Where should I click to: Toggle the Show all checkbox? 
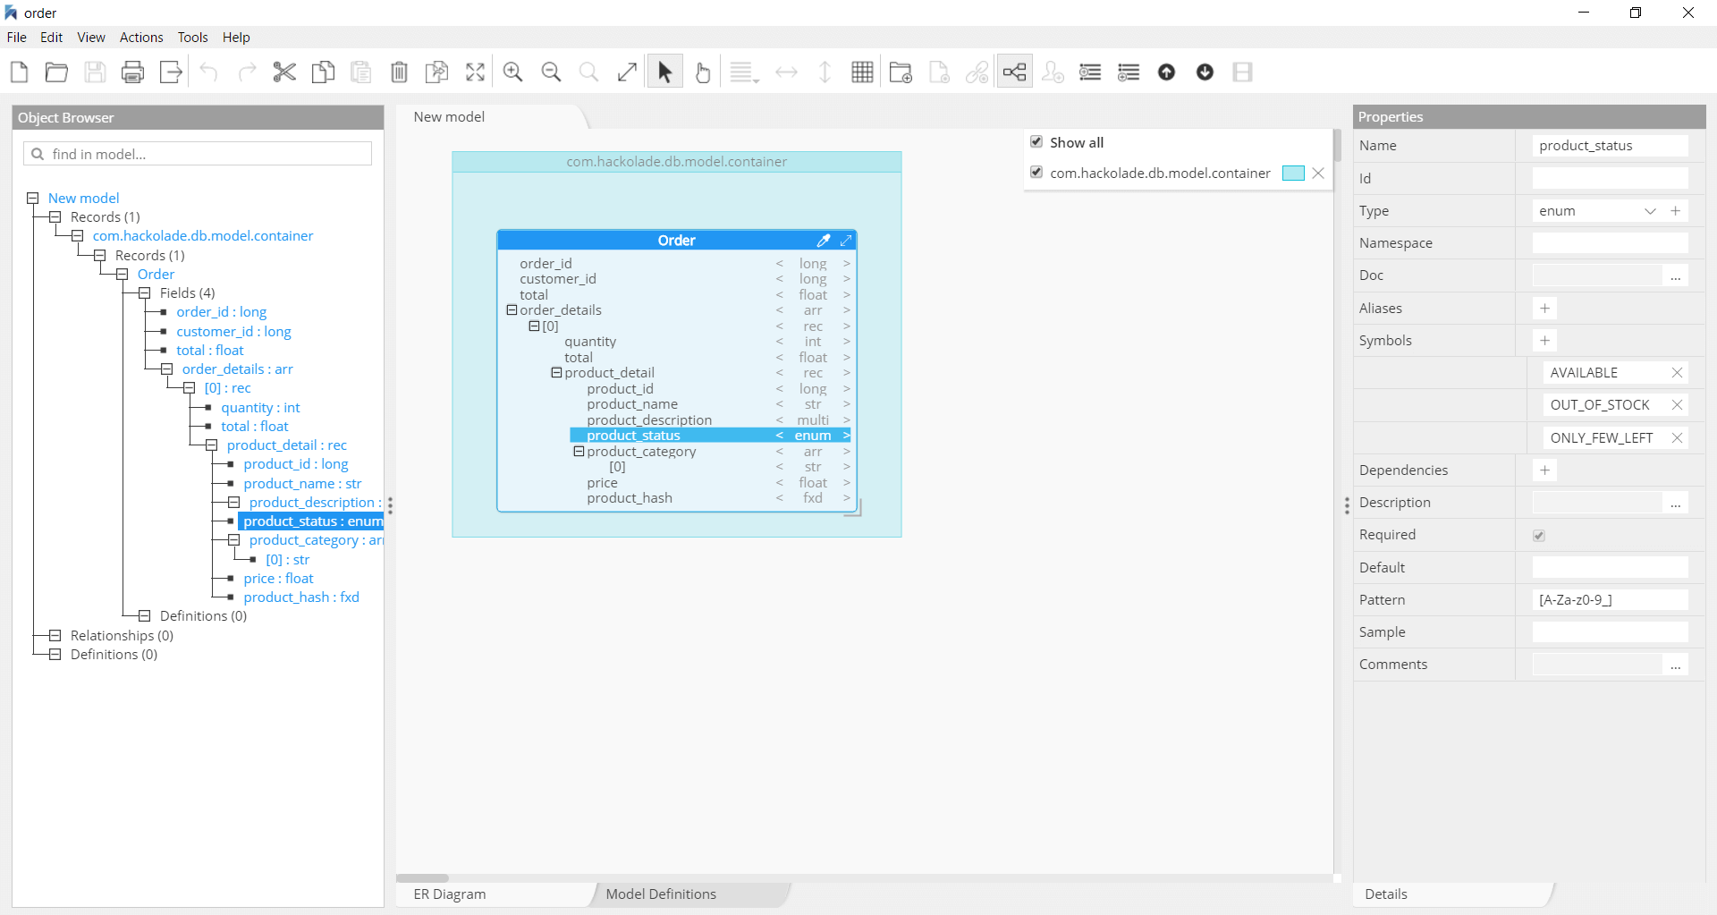pyautogui.click(x=1036, y=142)
